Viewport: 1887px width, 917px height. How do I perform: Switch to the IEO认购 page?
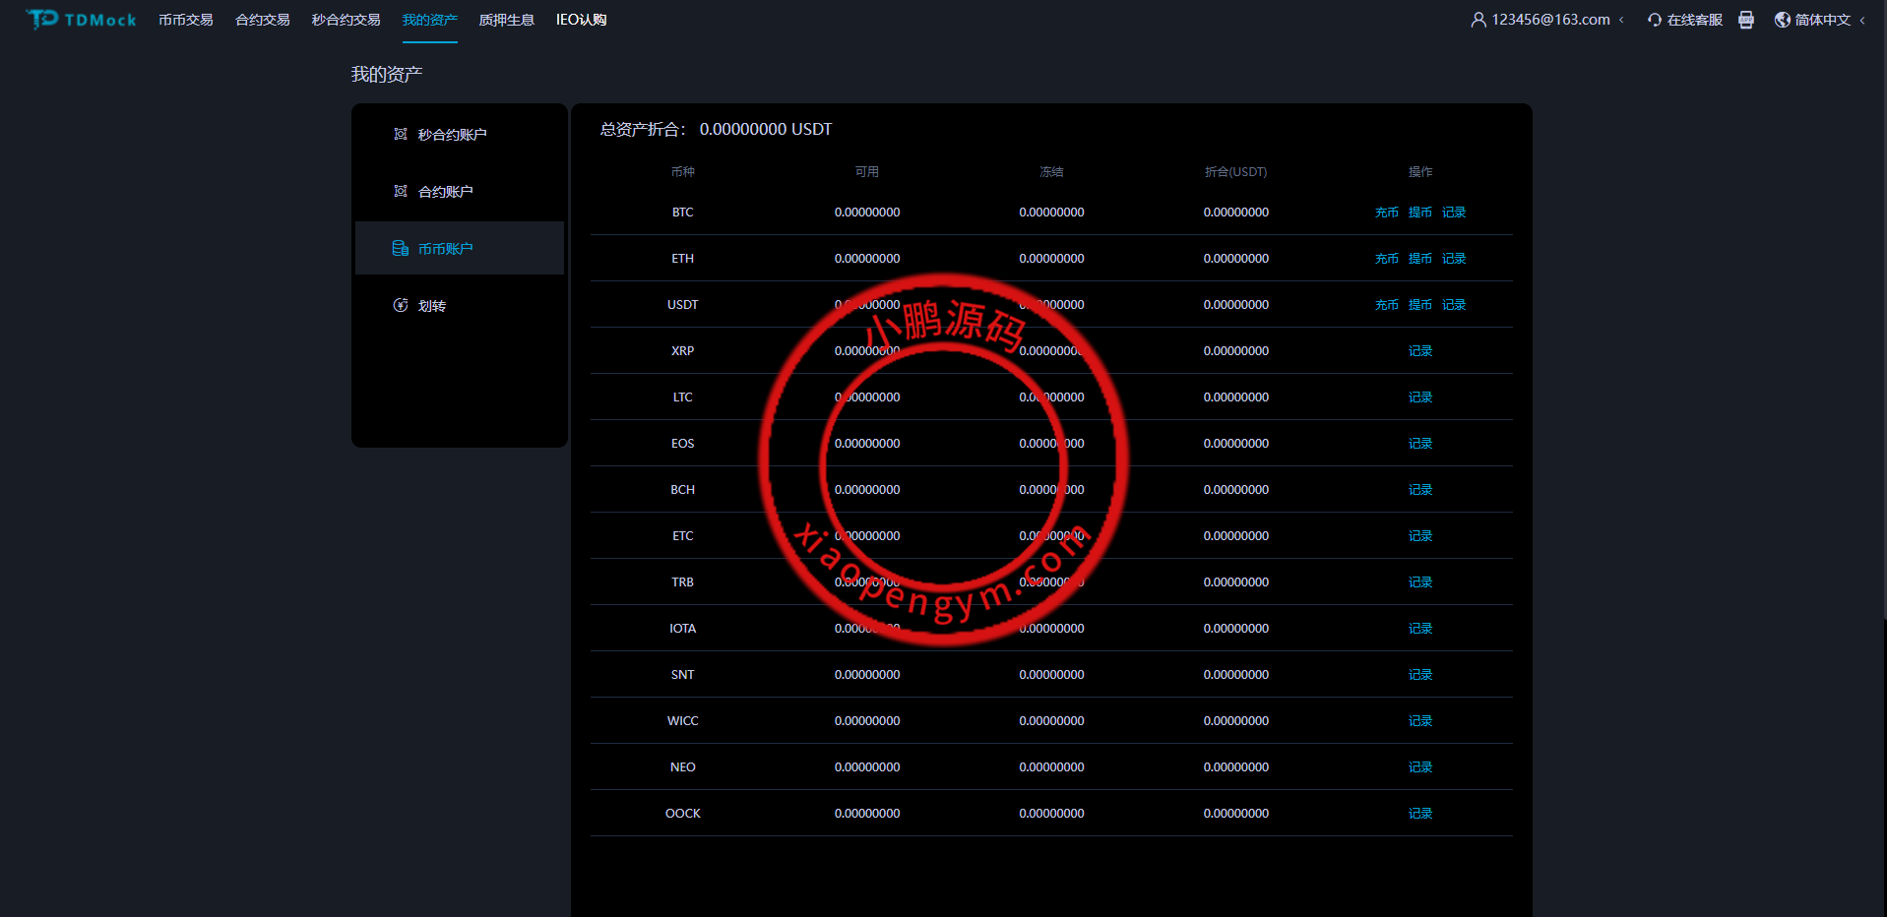(x=581, y=20)
